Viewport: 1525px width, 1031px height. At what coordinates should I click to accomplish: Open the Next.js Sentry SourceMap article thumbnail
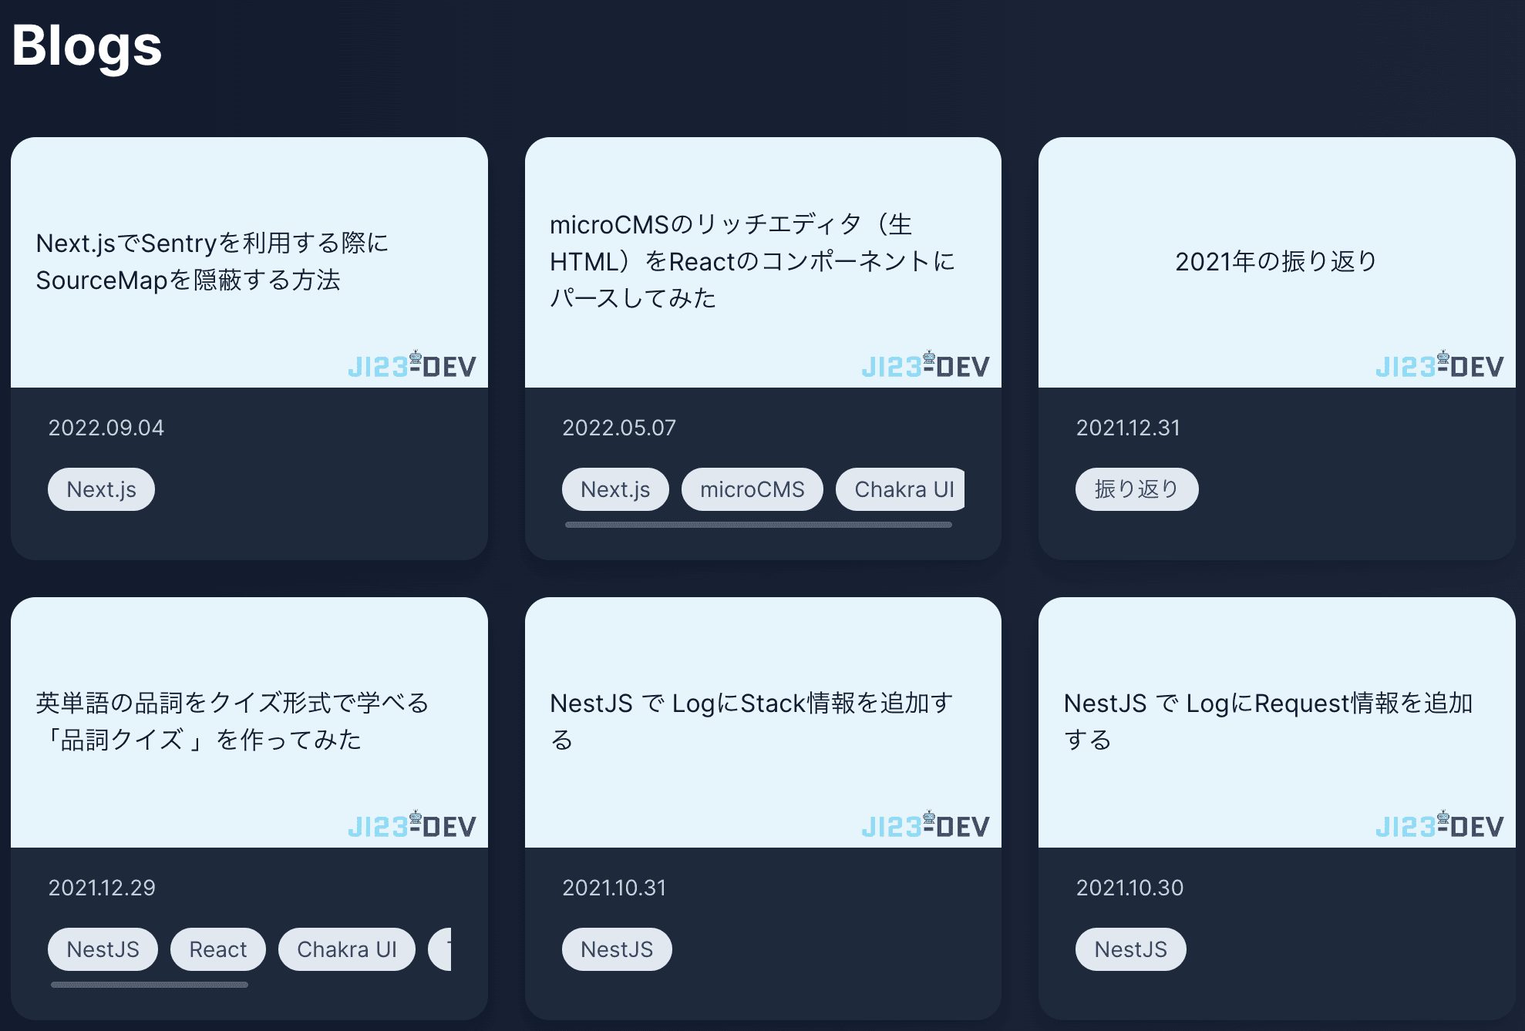point(249,261)
